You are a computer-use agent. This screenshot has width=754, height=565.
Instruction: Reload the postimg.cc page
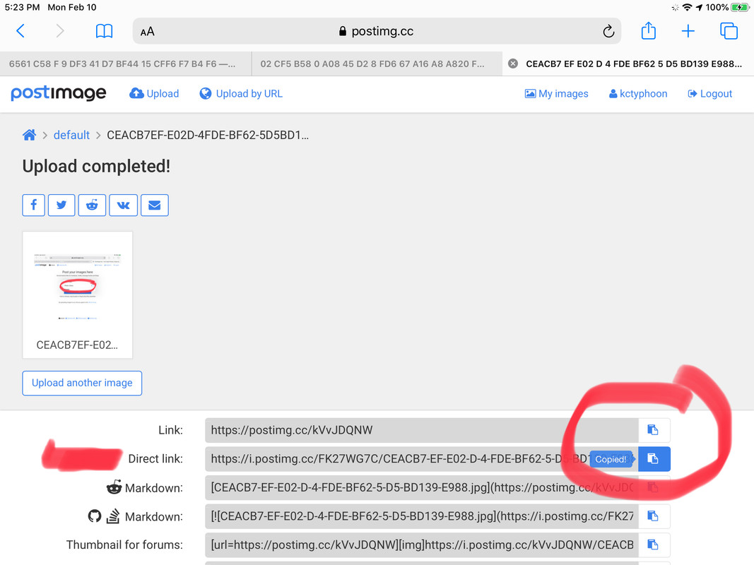tap(608, 31)
